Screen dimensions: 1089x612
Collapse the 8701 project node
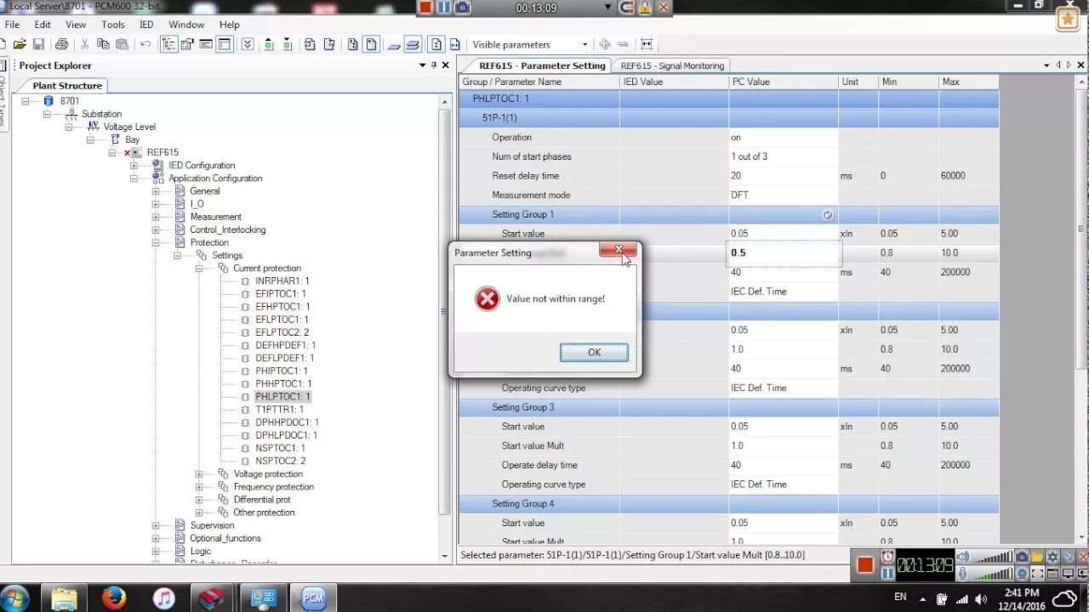tap(26, 101)
